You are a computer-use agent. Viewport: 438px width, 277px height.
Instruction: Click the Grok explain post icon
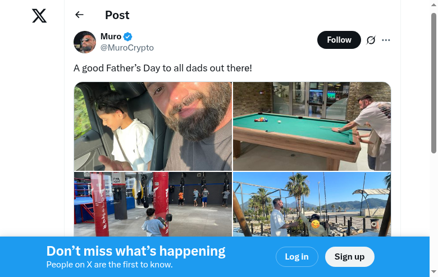(371, 40)
